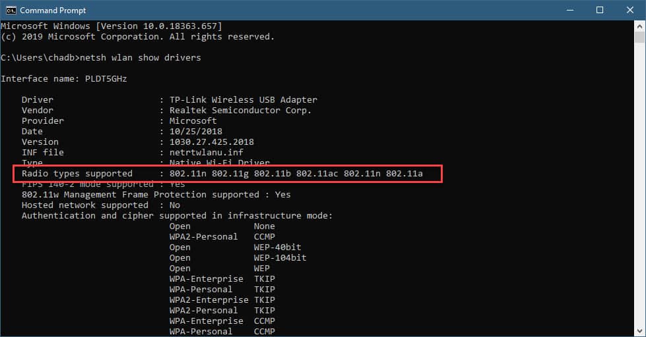Click the 'Driver' field label

[x=38, y=100]
